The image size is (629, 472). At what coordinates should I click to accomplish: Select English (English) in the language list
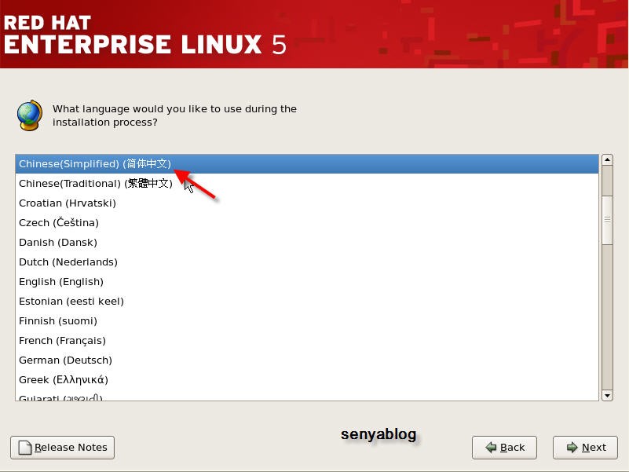pos(307,282)
